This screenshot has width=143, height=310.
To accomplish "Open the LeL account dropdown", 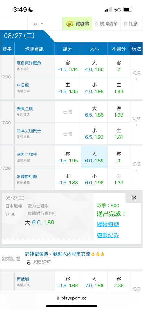I will pos(37,24).
